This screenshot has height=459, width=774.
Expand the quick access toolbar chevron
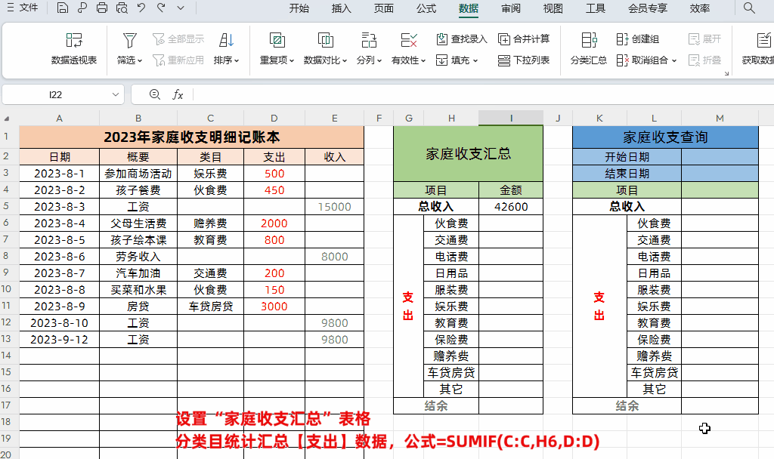click(181, 8)
